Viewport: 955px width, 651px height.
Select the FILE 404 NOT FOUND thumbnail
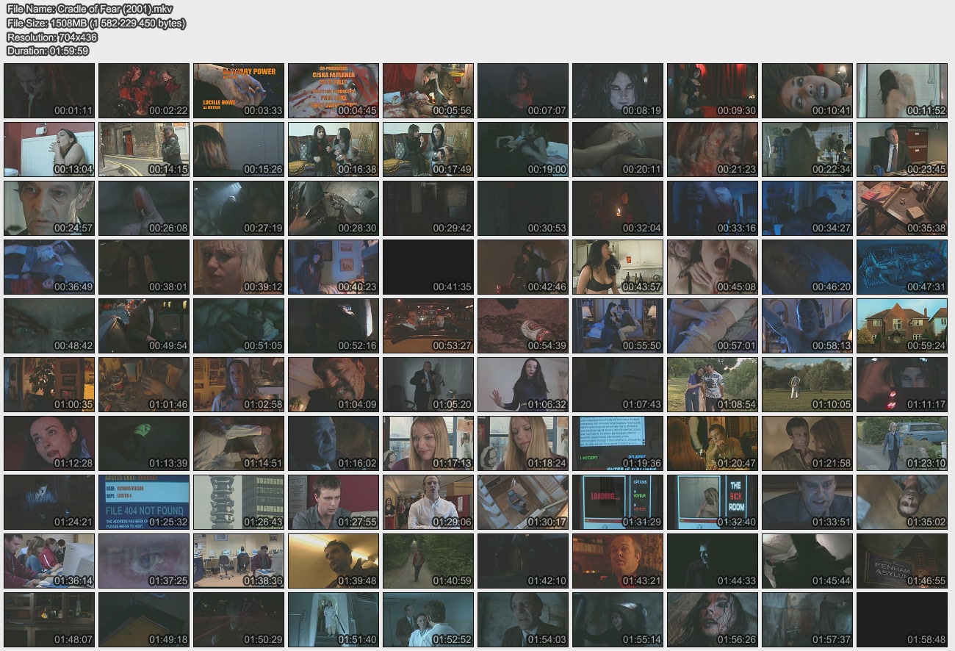pyautogui.click(x=144, y=502)
